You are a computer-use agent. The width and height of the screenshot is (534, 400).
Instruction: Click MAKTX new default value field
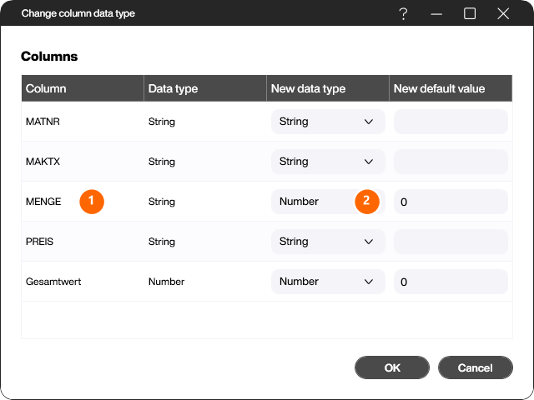[x=451, y=162]
